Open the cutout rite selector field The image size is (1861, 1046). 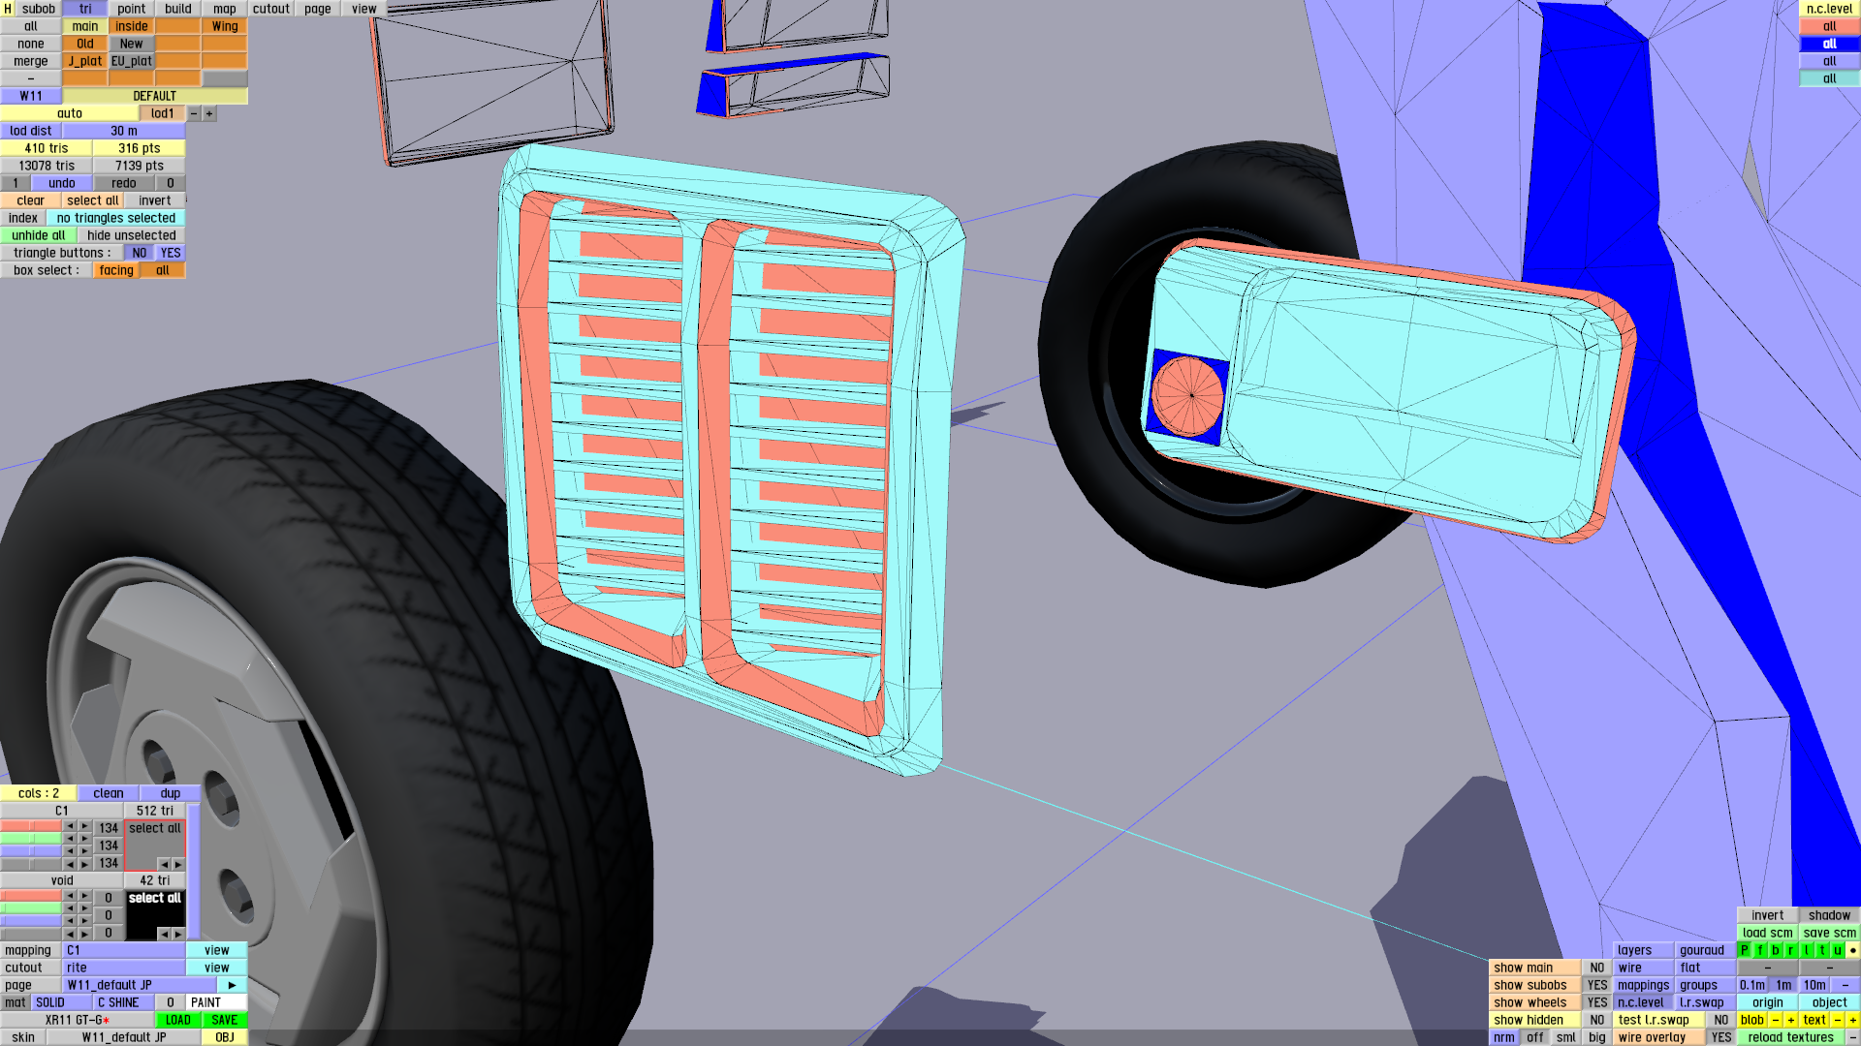[x=123, y=968]
